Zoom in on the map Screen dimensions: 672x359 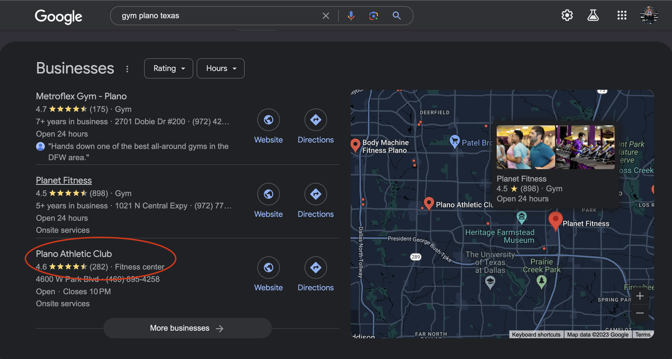pyautogui.click(x=640, y=296)
